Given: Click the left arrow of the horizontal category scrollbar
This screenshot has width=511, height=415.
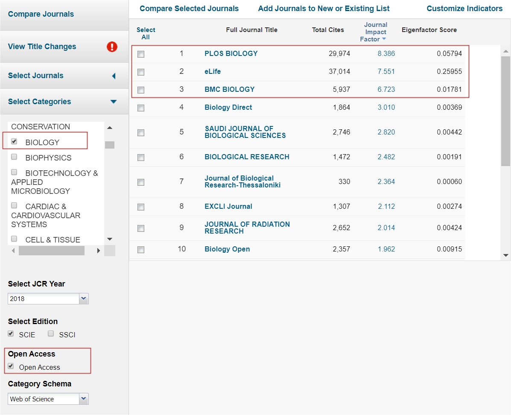Looking at the screenshot, I should tap(13, 251).
